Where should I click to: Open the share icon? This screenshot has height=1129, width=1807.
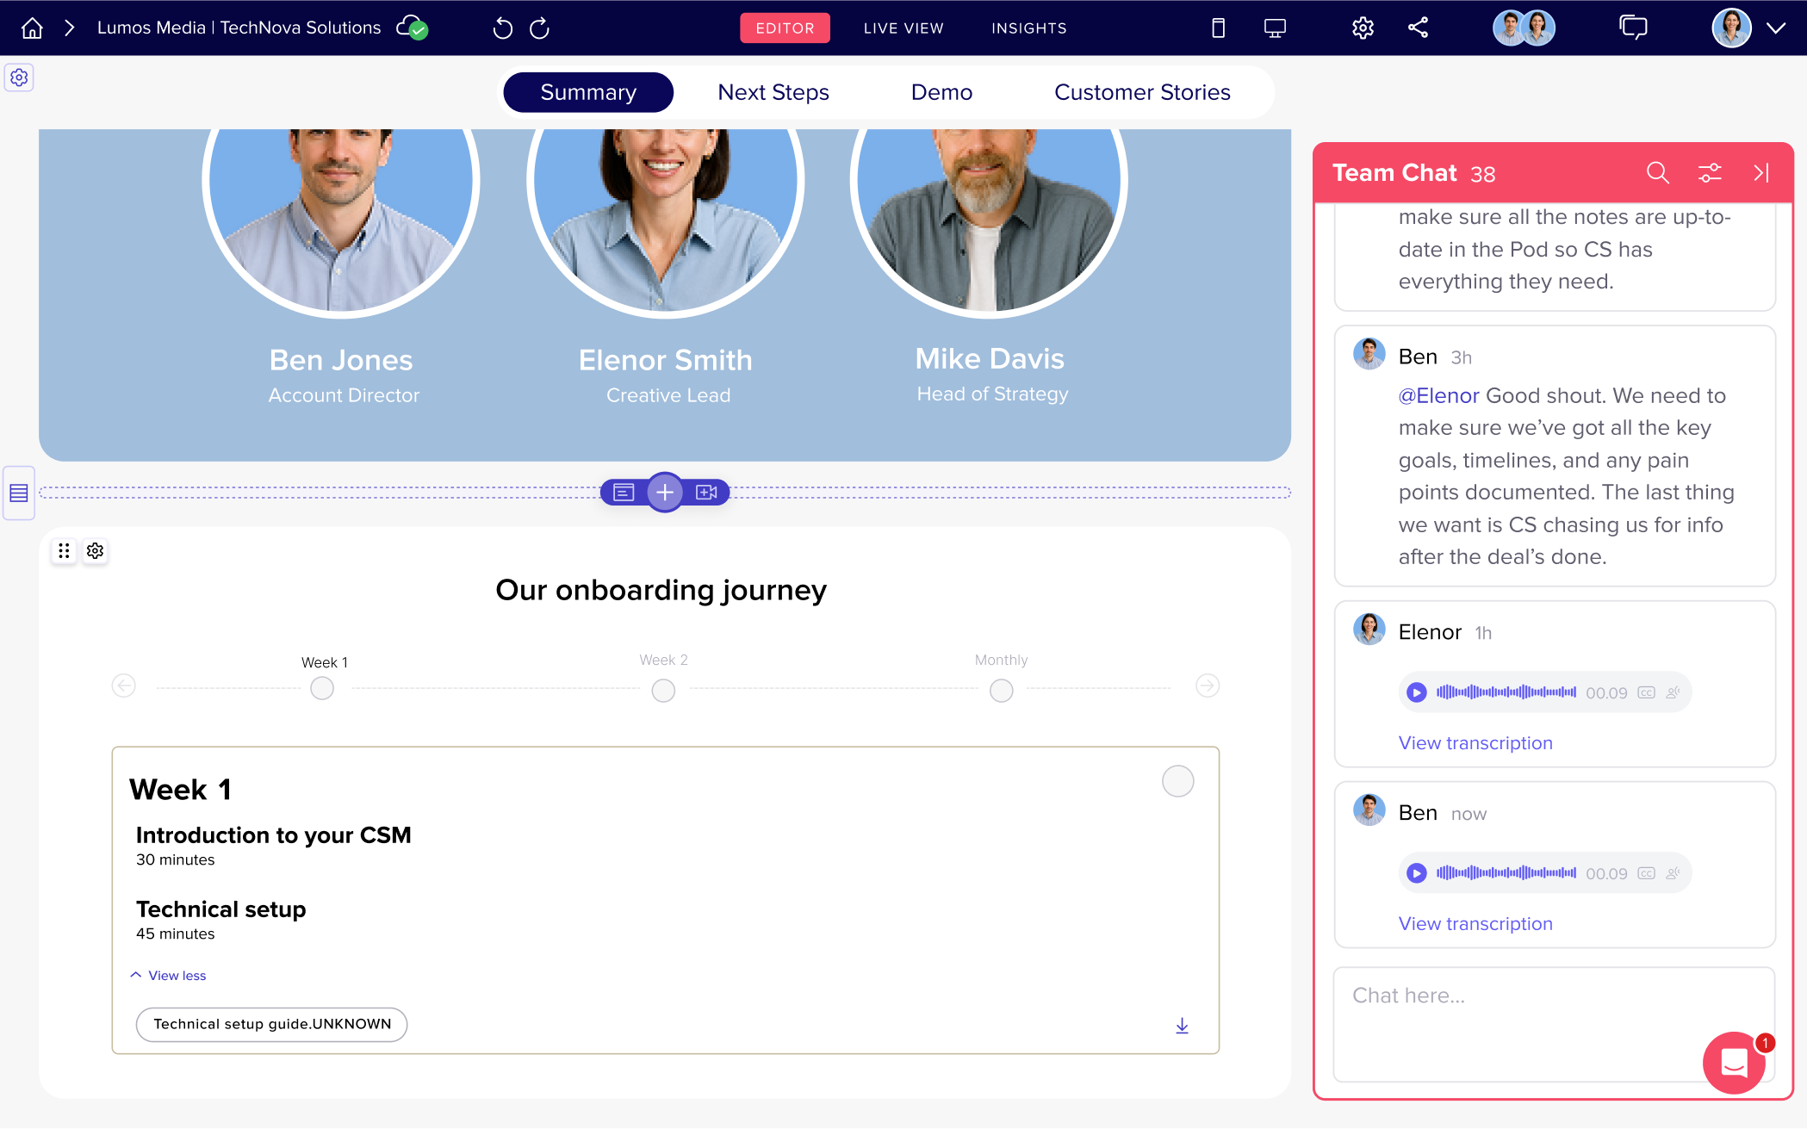pyautogui.click(x=1419, y=28)
